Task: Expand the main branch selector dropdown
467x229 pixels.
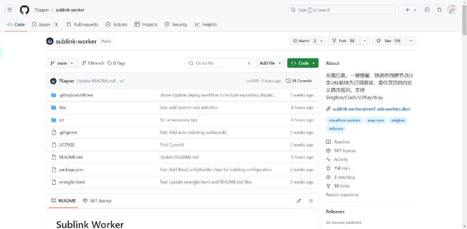Action: pyautogui.click(x=62, y=63)
